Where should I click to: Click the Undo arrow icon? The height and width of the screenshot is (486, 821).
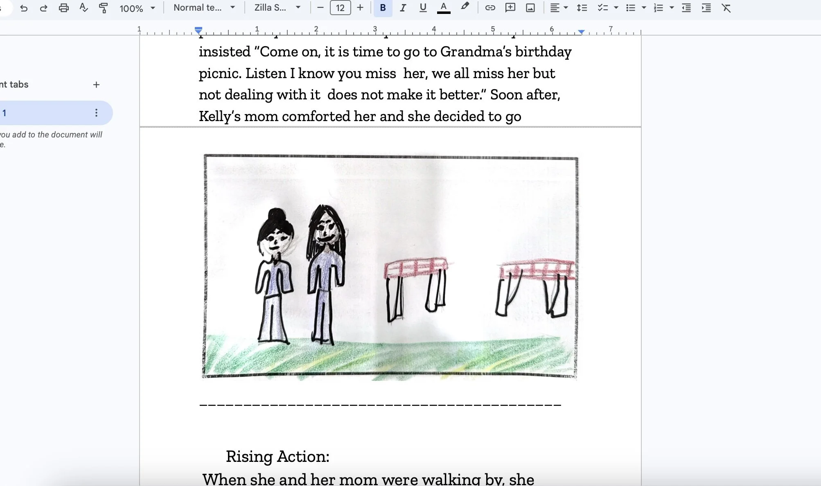[24, 8]
